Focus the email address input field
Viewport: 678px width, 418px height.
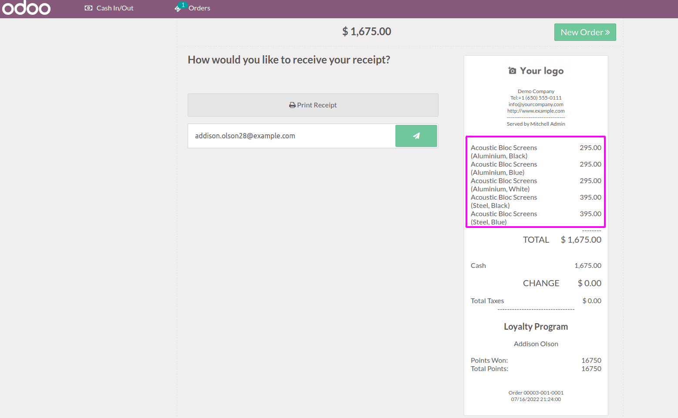pyautogui.click(x=292, y=136)
